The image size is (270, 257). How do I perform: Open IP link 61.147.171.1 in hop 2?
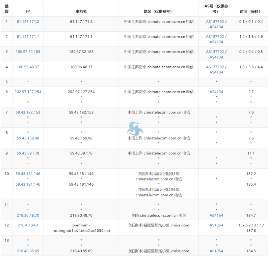[28, 37]
